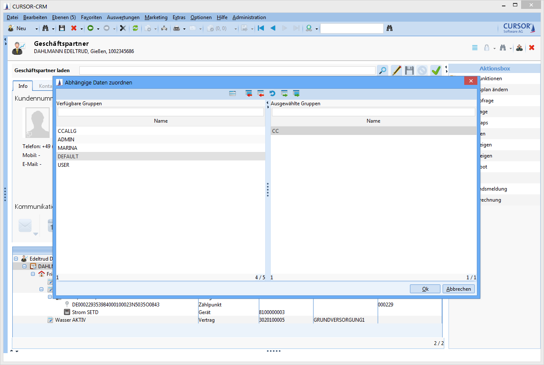544x365 pixels.
Task: Select MARINA in available groups list
Action: pyautogui.click(x=67, y=148)
